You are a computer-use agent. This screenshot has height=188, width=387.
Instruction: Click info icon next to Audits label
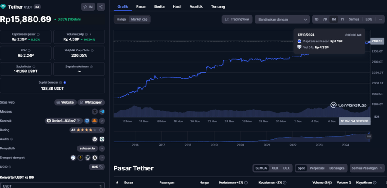tap(12, 139)
